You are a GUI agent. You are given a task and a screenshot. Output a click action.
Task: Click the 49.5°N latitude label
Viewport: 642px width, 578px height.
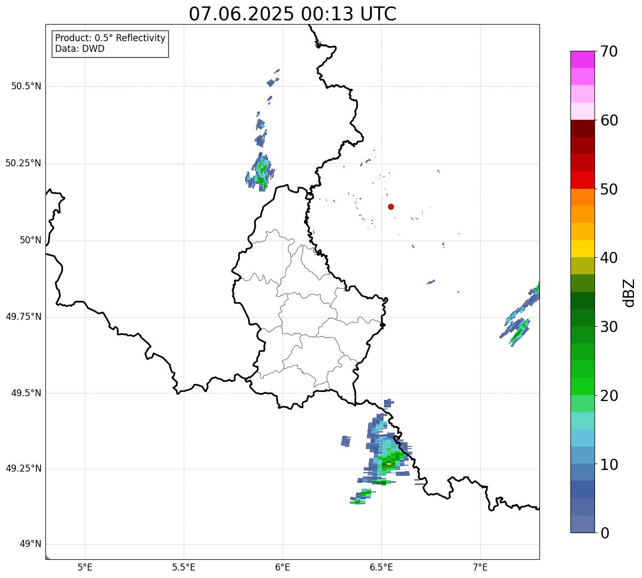pos(26,393)
